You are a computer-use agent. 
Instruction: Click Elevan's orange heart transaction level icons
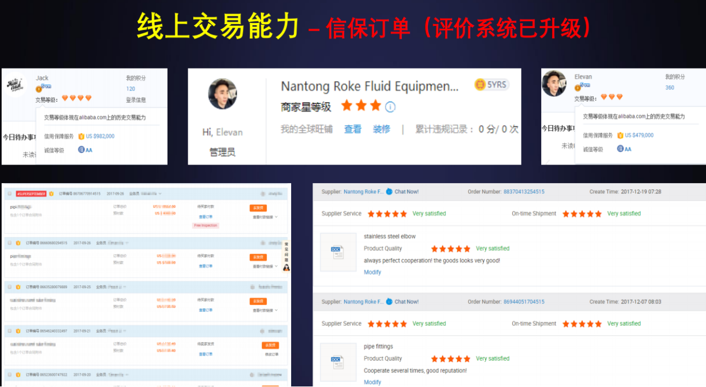(x=612, y=97)
